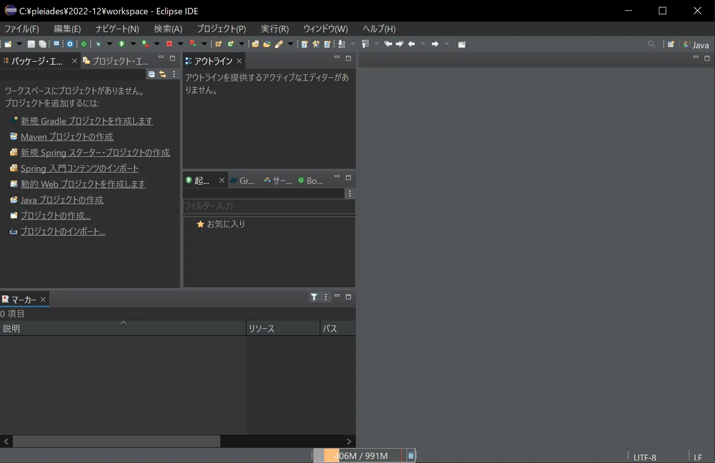Open the ファイル(F) menu
This screenshot has height=463, width=715.
[22, 29]
